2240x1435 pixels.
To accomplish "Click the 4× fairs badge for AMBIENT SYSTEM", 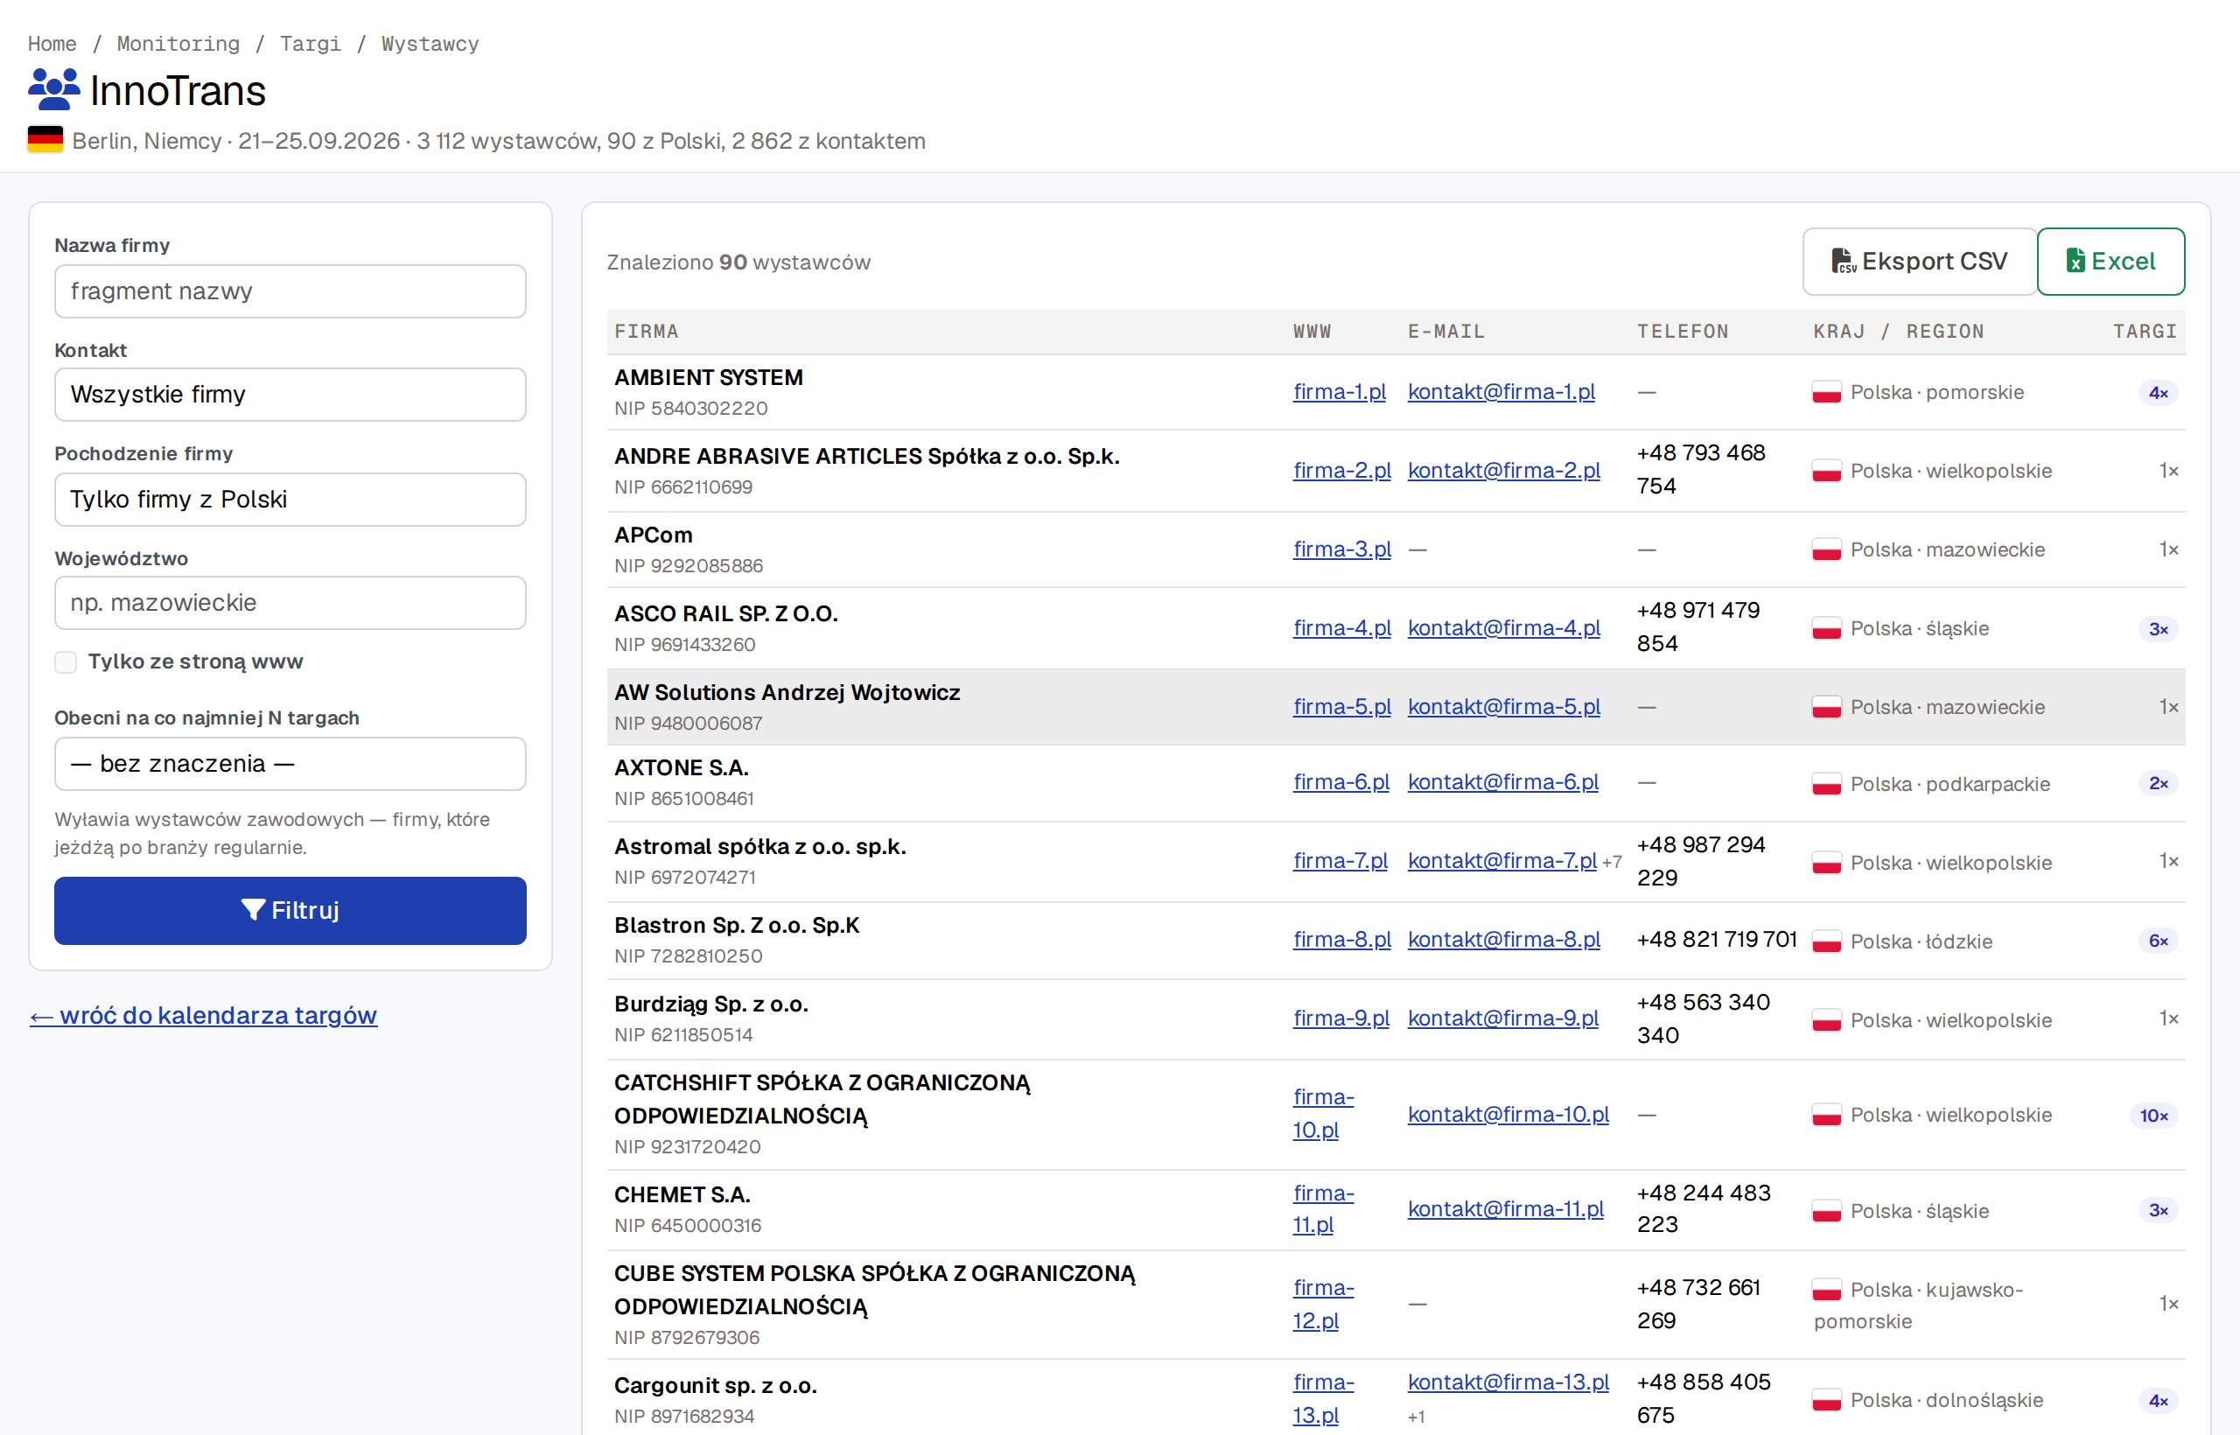I will [2158, 392].
